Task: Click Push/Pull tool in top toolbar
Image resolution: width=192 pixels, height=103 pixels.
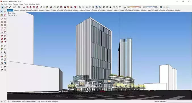Action: 24,7
